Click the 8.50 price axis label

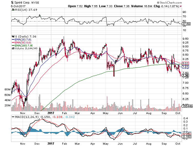(186, 55)
